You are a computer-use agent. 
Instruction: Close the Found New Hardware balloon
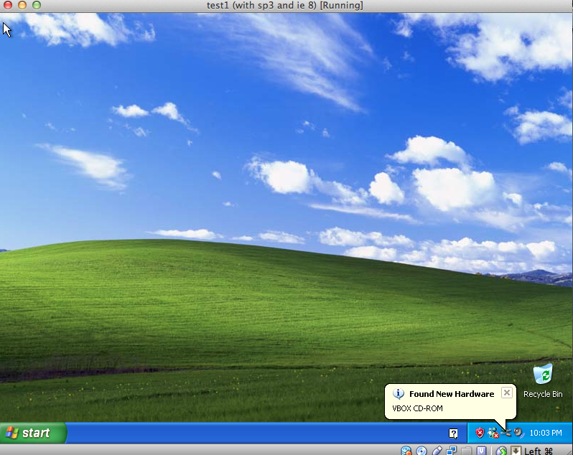pyautogui.click(x=506, y=393)
